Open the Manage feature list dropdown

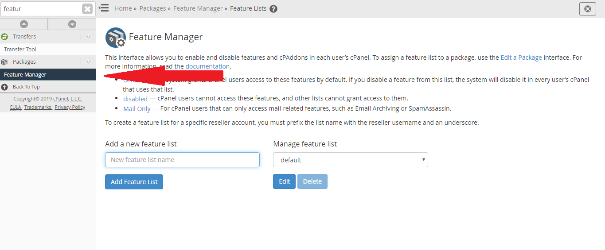pyautogui.click(x=351, y=160)
